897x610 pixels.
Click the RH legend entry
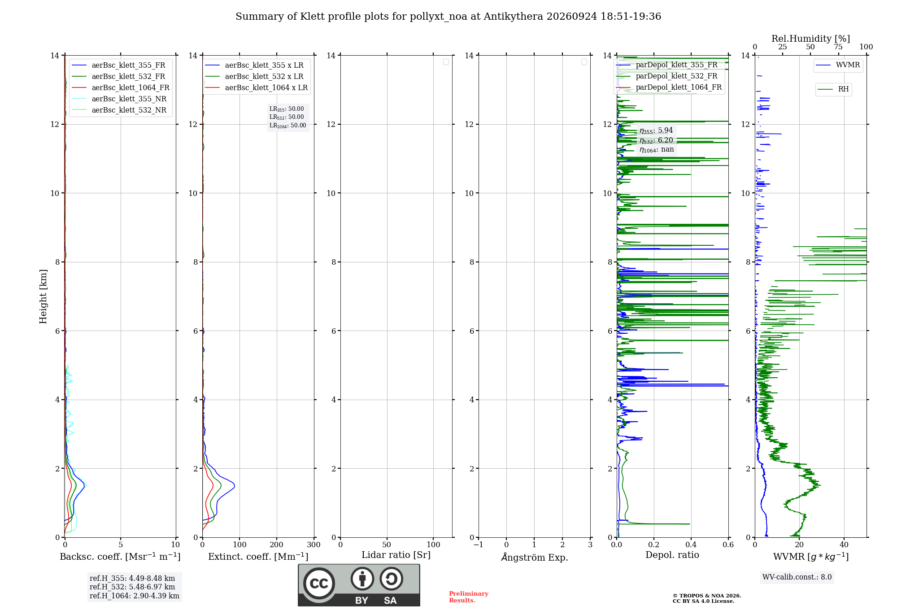833,89
